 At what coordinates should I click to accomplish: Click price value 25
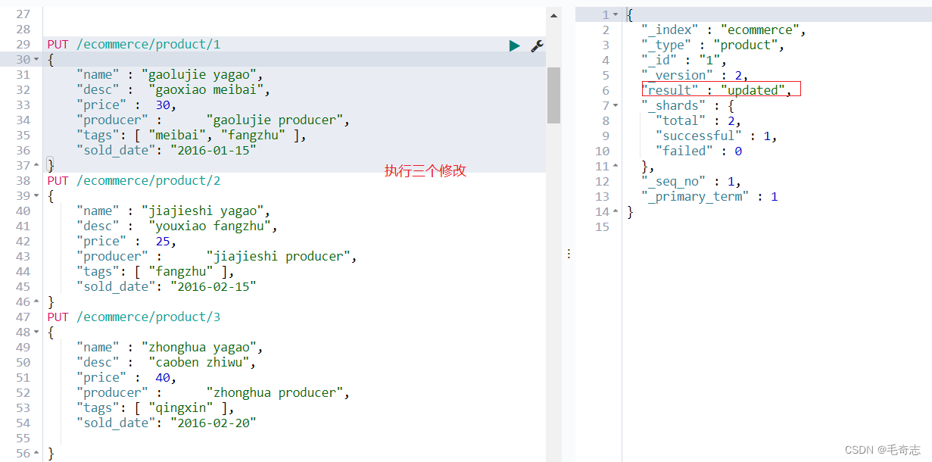[162, 242]
